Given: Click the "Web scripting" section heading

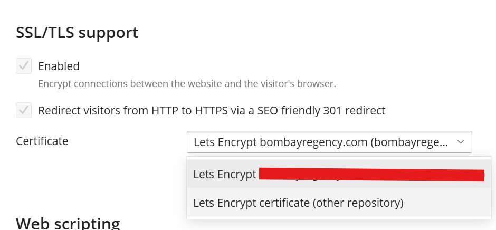Looking at the screenshot, I should (x=68, y=223).
